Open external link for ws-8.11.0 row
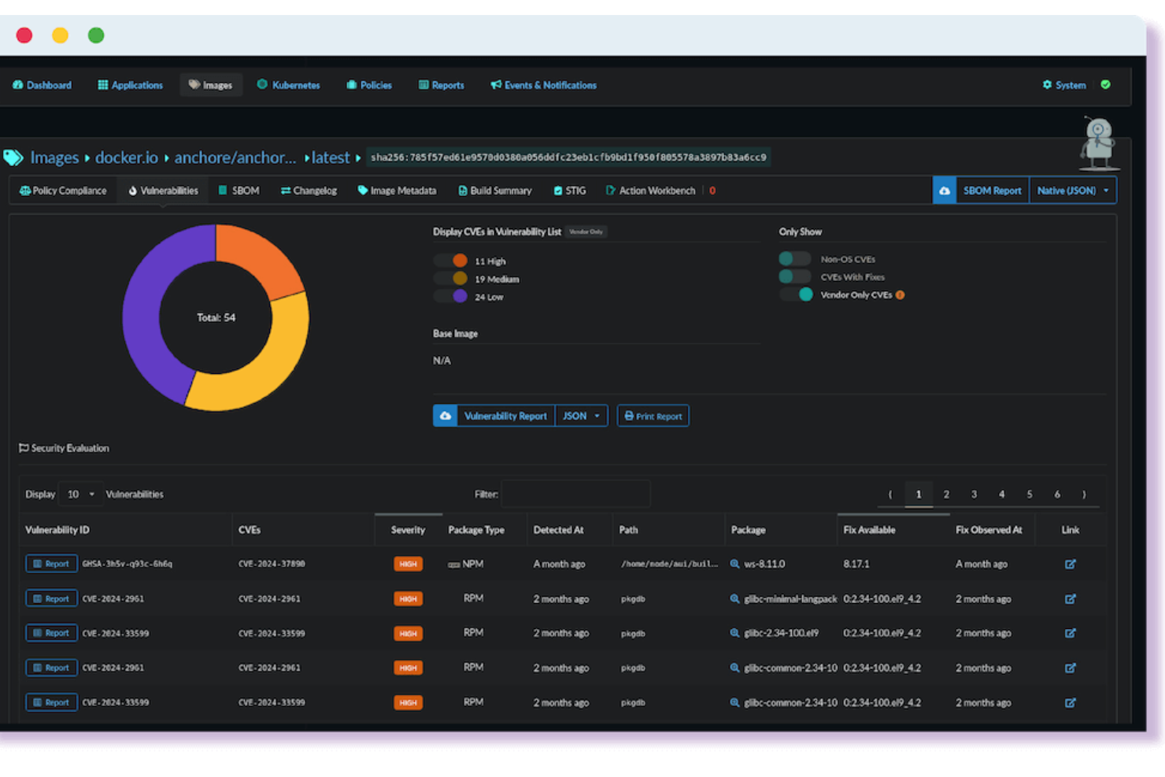The height and width of the screenshot is (777, 1165). click(1070, 564)
